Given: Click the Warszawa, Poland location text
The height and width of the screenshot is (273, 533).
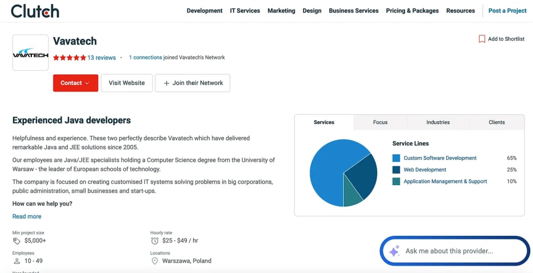Looking at the screenshot, I should click(x=187, y=261).
